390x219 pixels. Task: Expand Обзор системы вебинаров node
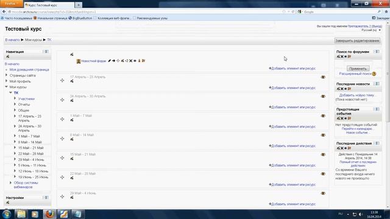click(11, 182)
